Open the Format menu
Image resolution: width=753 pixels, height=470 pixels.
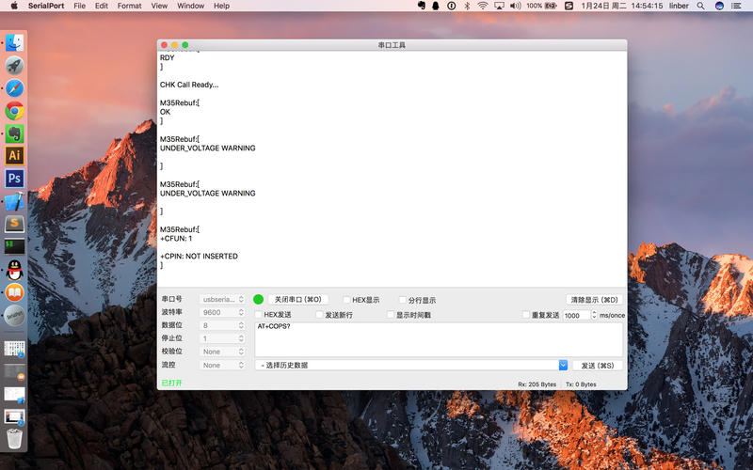(x=129, y=6)
